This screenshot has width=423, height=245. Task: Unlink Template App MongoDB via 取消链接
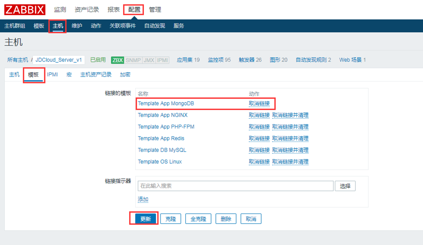pyautogui.click(x=259, y=104)
